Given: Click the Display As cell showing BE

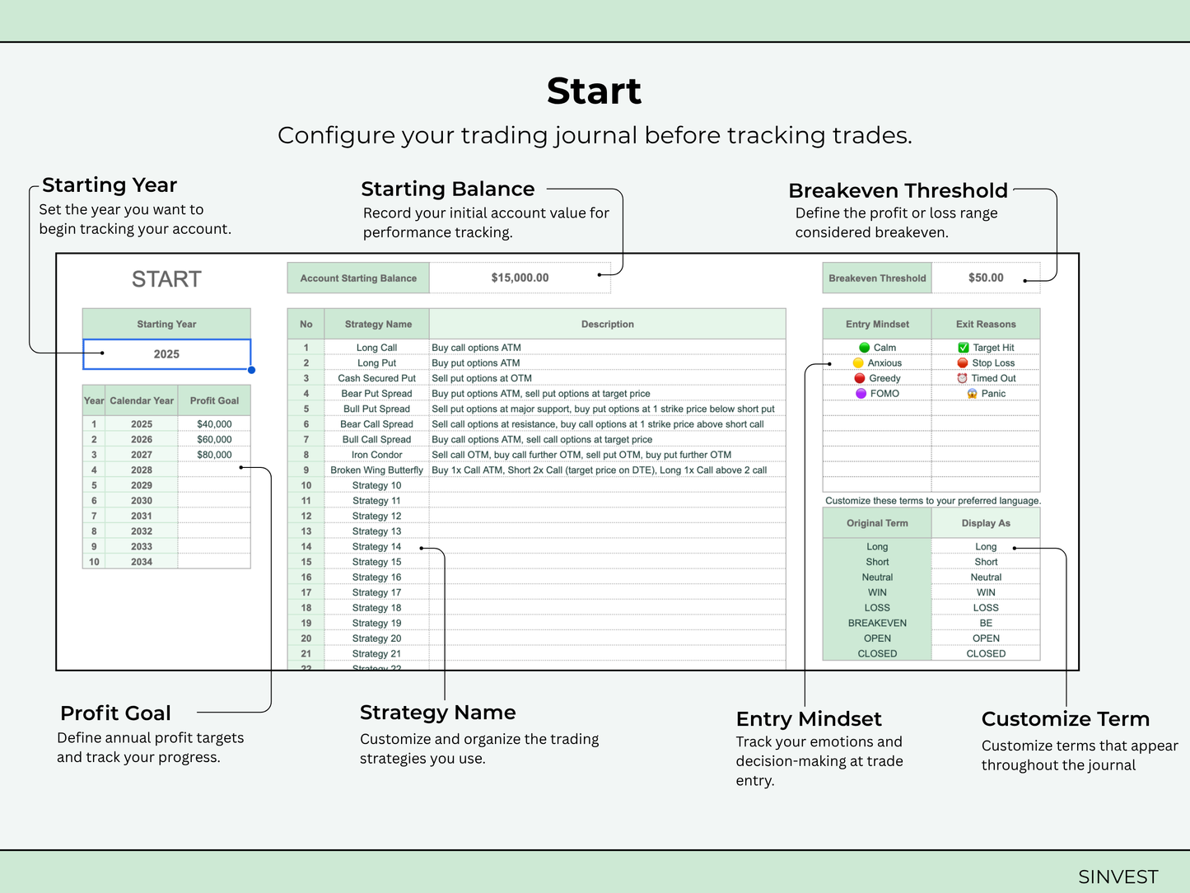Looking at the screenshot, I should (986, 624).
